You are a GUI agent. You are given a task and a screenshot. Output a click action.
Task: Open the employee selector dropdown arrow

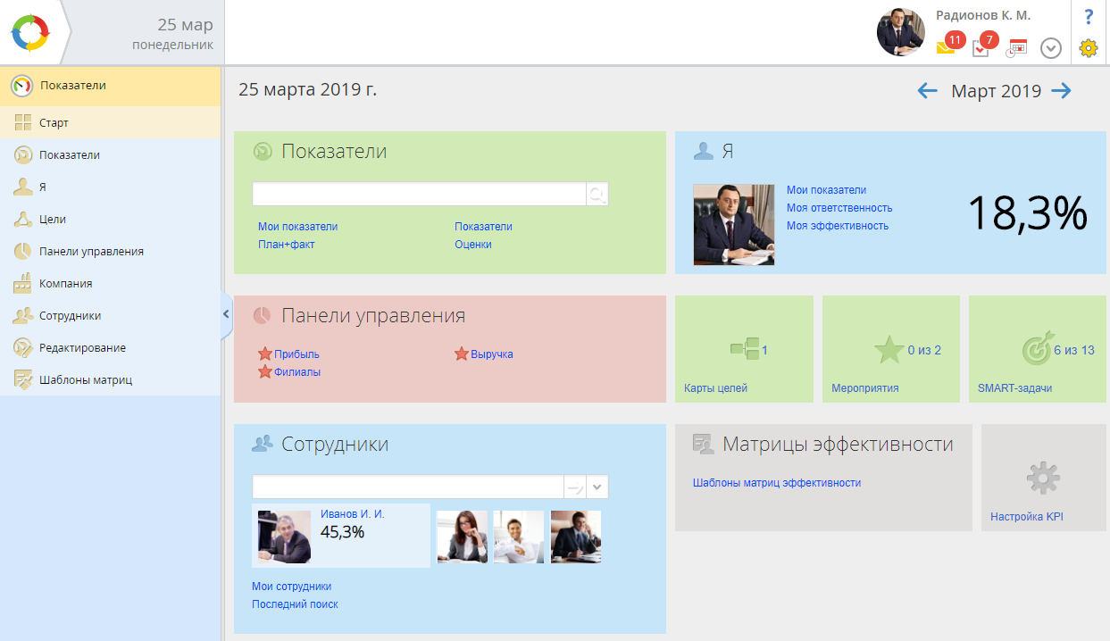click(597, 487)
